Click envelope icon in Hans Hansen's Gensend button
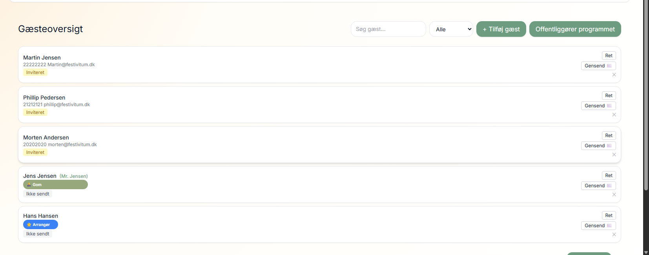 [609, 226]
